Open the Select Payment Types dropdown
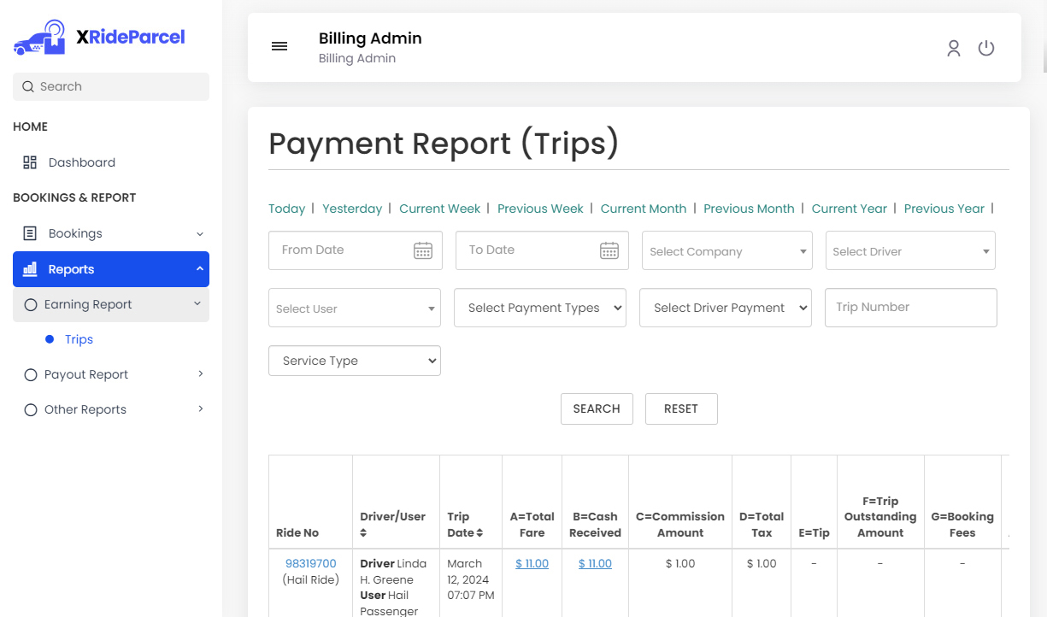1047x617 pixels. [540, 308]
